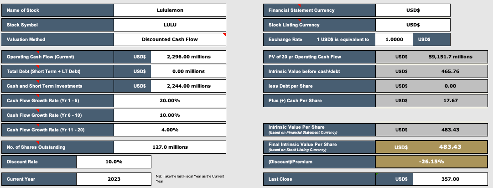The image size is (493, 188).
Task: Select the total debt value '0.00 millions'
Action: click(x=188, y=71)
